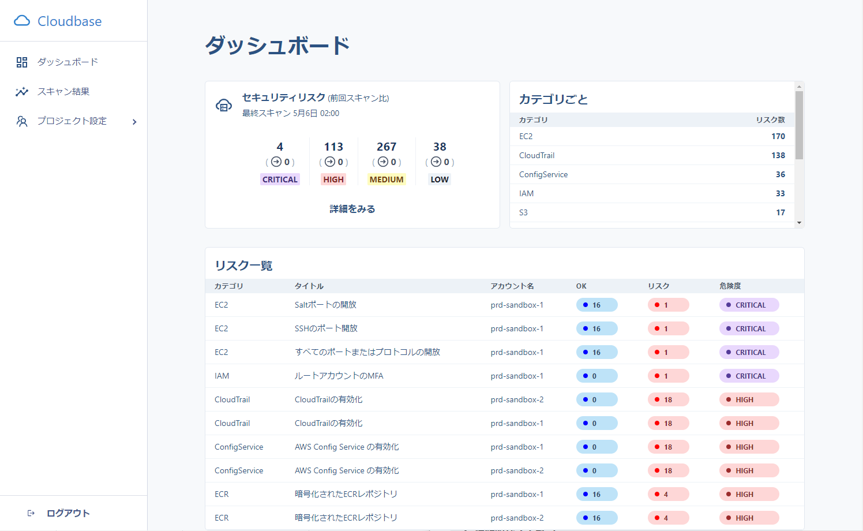Click the リスク数 column header
The width and height of the screenshot is (863, 531).
[x=771, y=119]
